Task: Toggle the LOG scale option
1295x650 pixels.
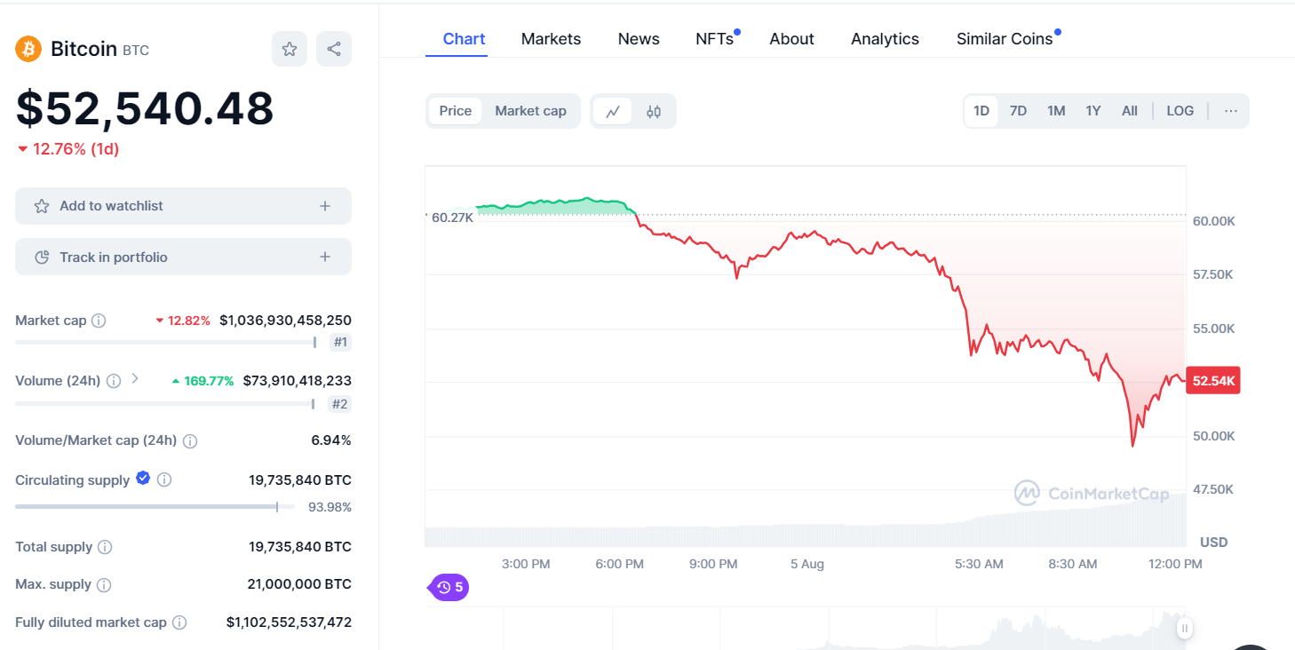Action: click(1180, 111)
